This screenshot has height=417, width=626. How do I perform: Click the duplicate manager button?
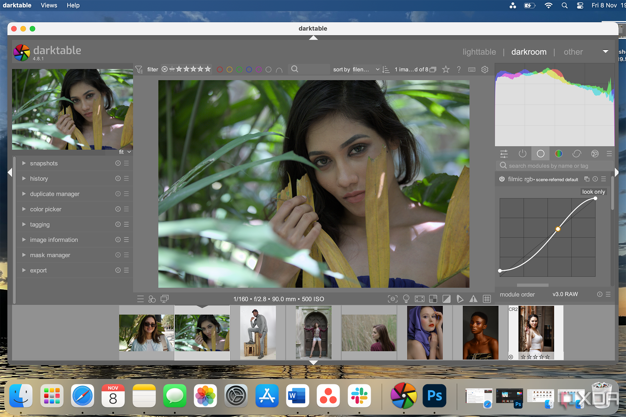point(55,194)
